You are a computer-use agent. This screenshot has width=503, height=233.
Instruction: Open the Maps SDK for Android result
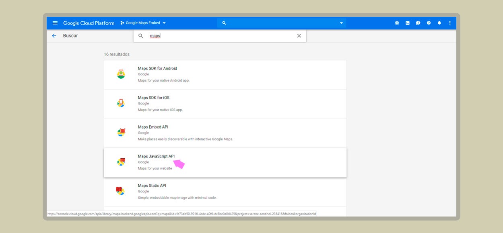click(225, 75)
